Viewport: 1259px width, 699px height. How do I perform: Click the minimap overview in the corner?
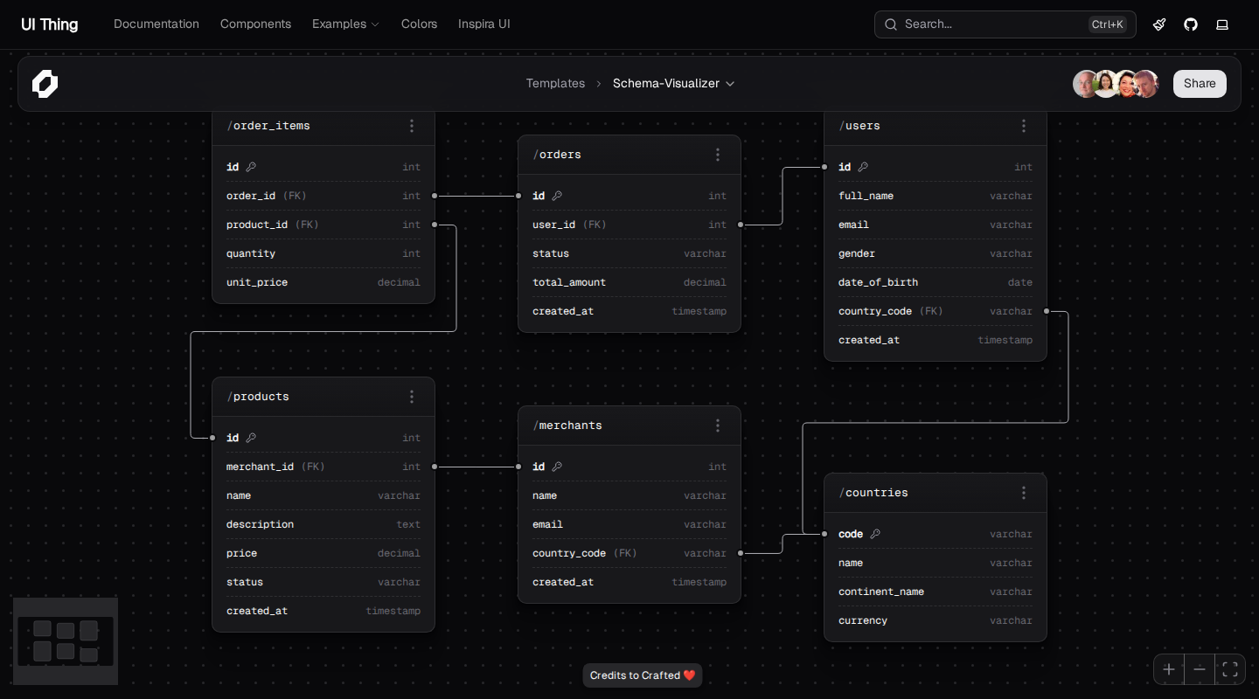(x=66, y=640)
